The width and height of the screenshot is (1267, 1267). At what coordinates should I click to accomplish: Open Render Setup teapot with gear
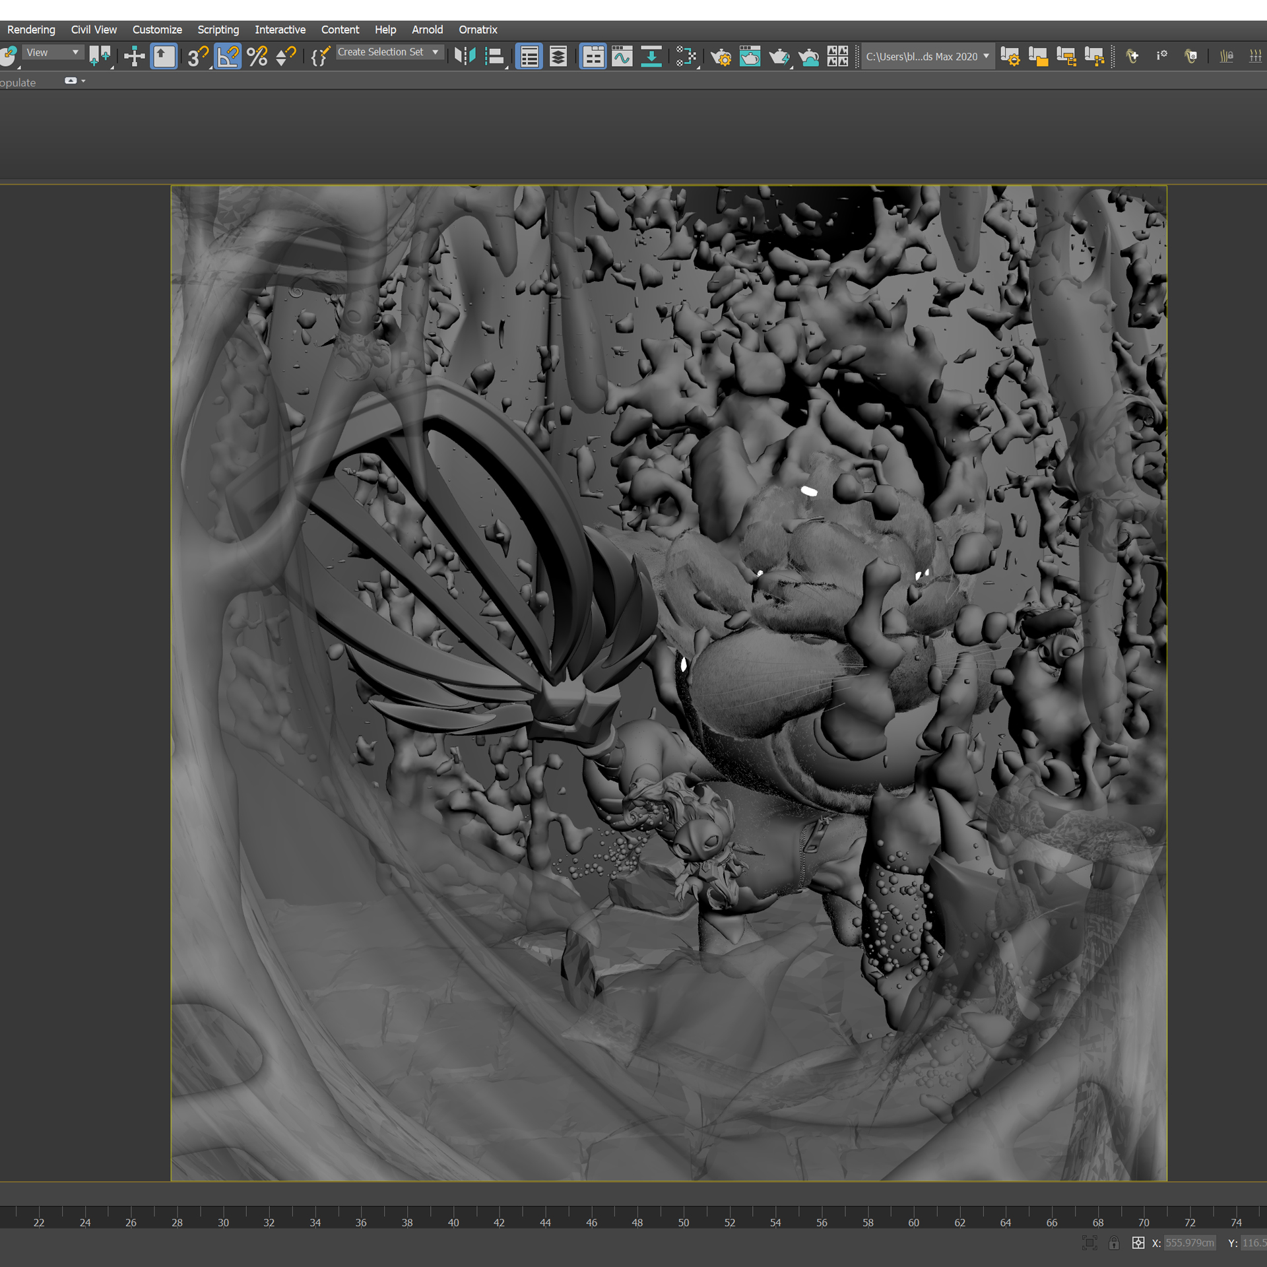click(721, 57)
